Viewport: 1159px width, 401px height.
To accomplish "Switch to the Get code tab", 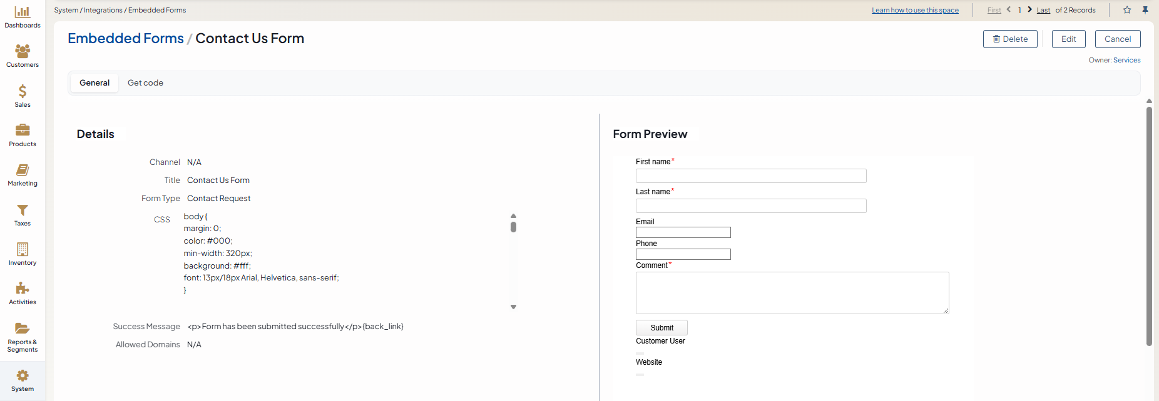I will coord(145,83).
